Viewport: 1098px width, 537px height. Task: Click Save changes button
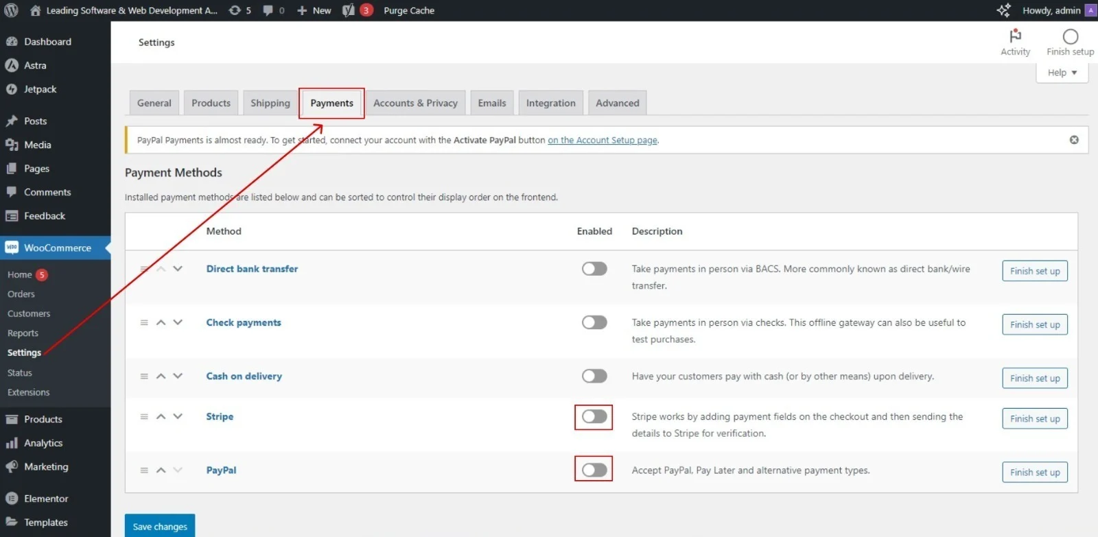tap(160, 526)
